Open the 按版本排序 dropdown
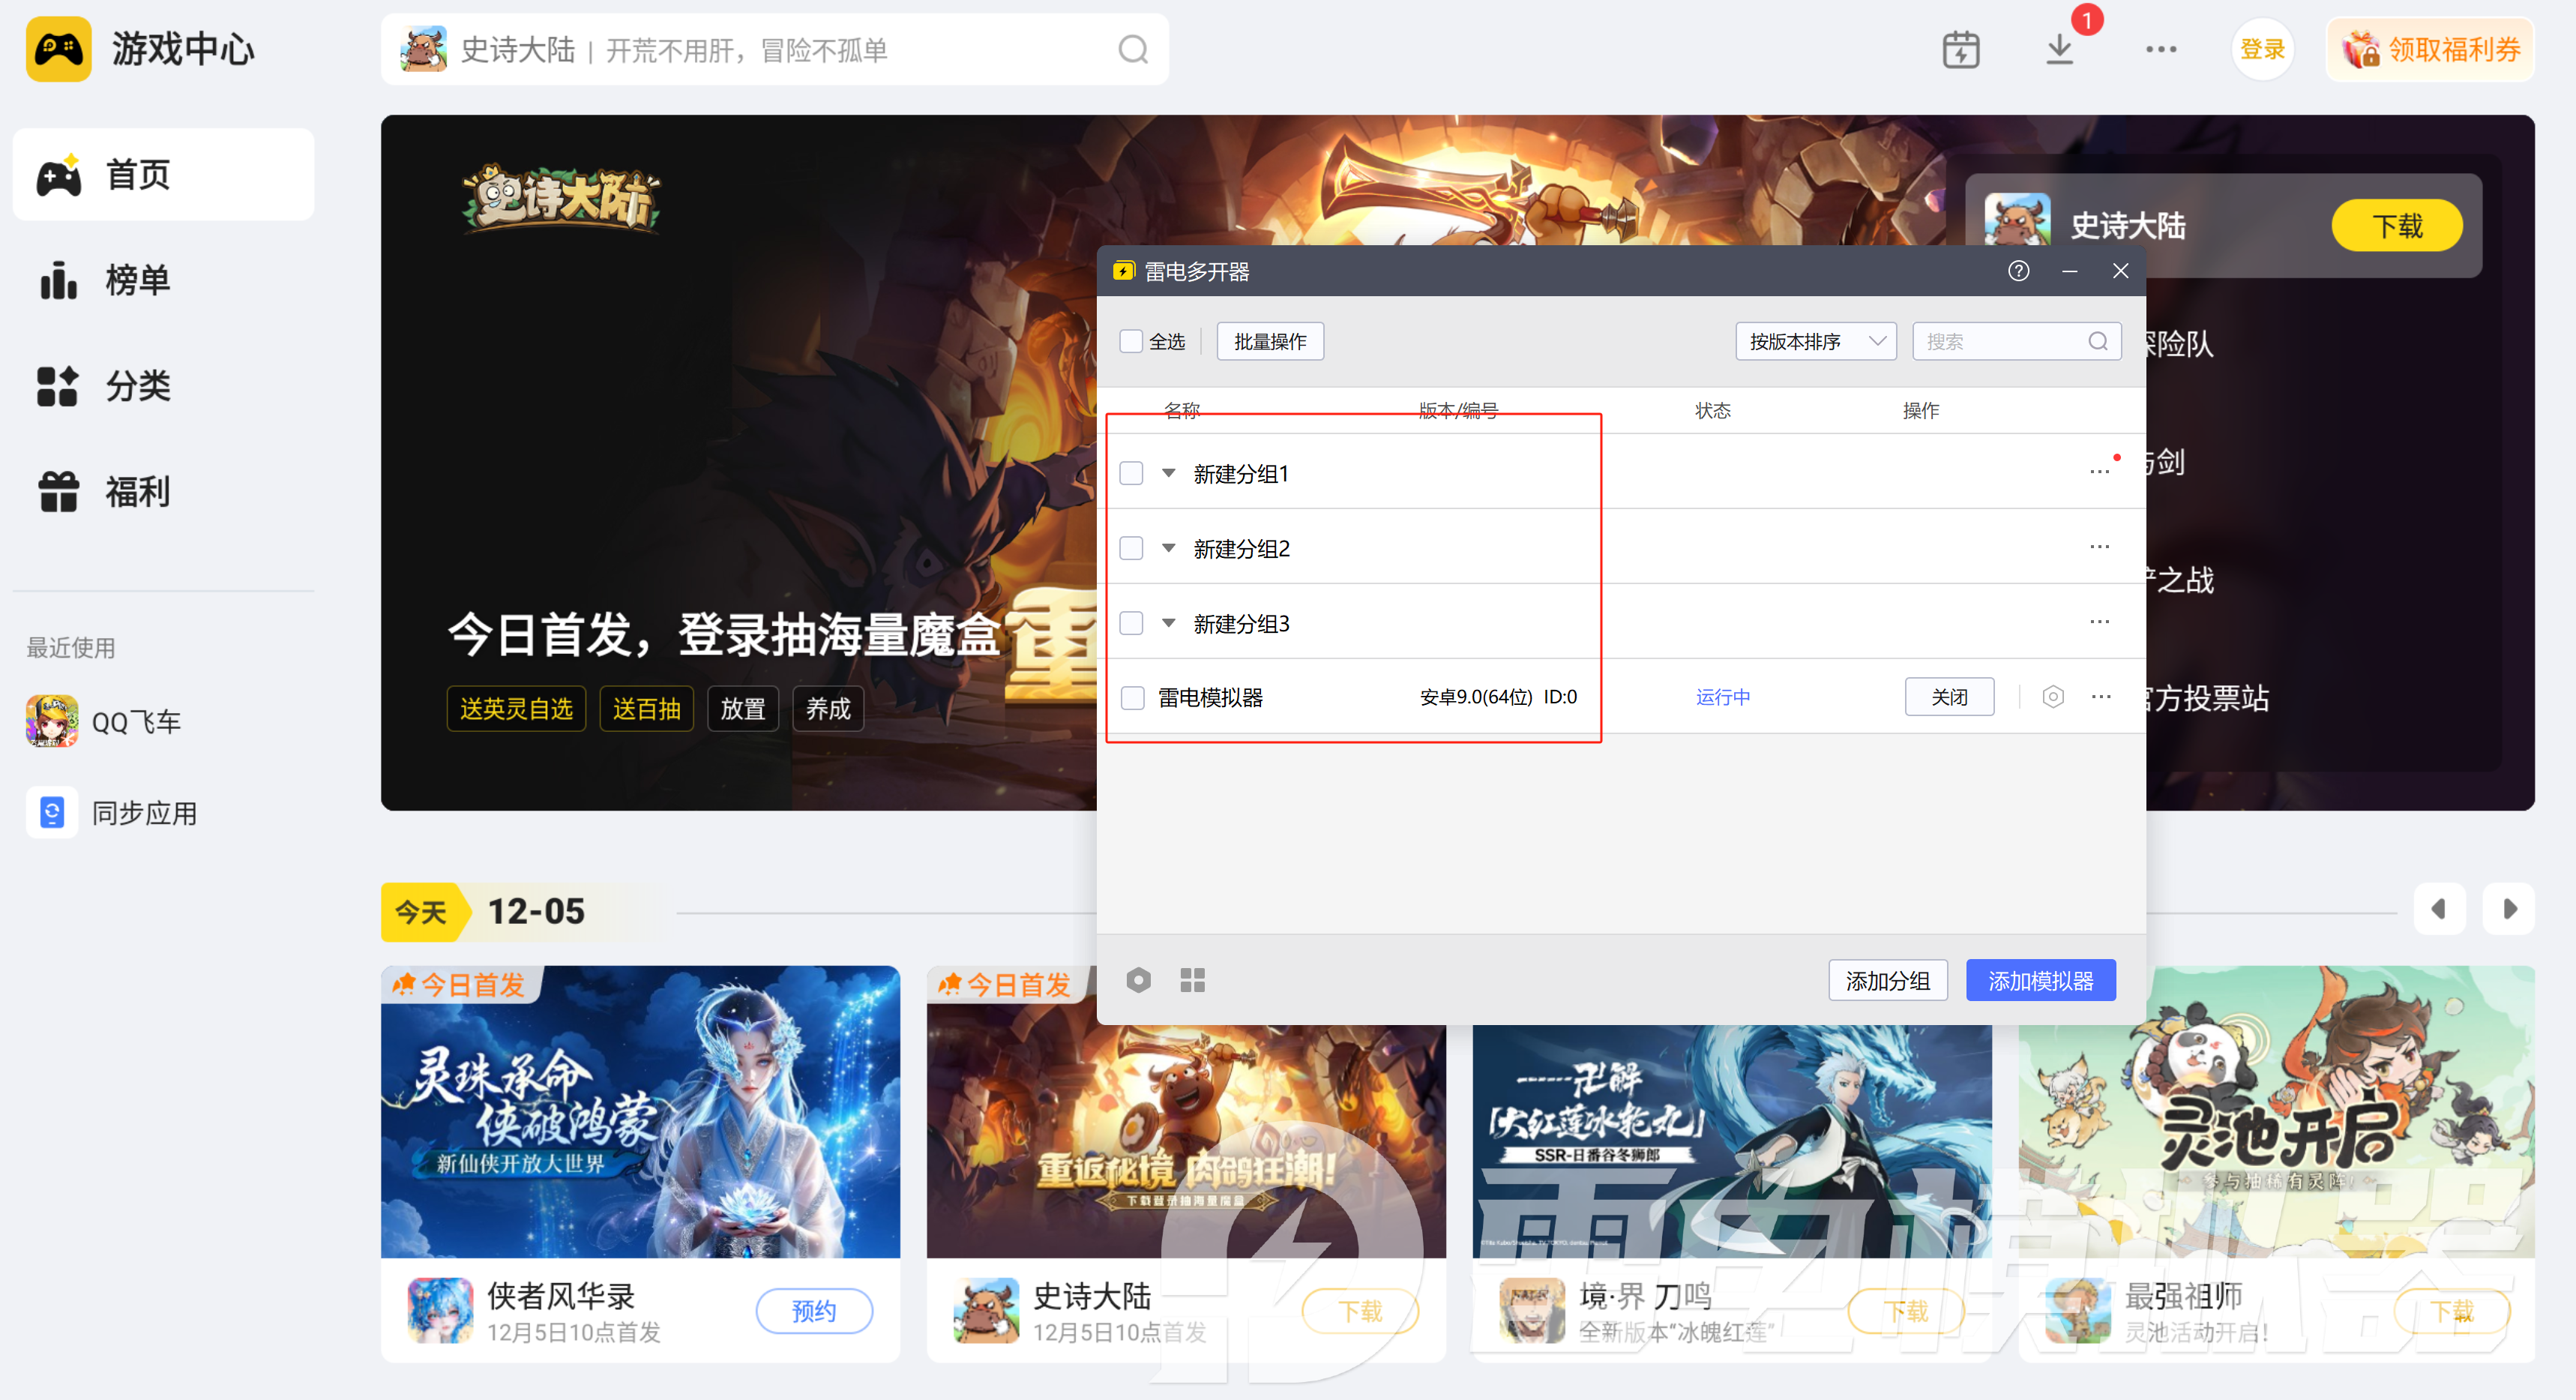The height and width of the screenshot is (1400, 2576). pyautogui.click(x=1815, y=341)
